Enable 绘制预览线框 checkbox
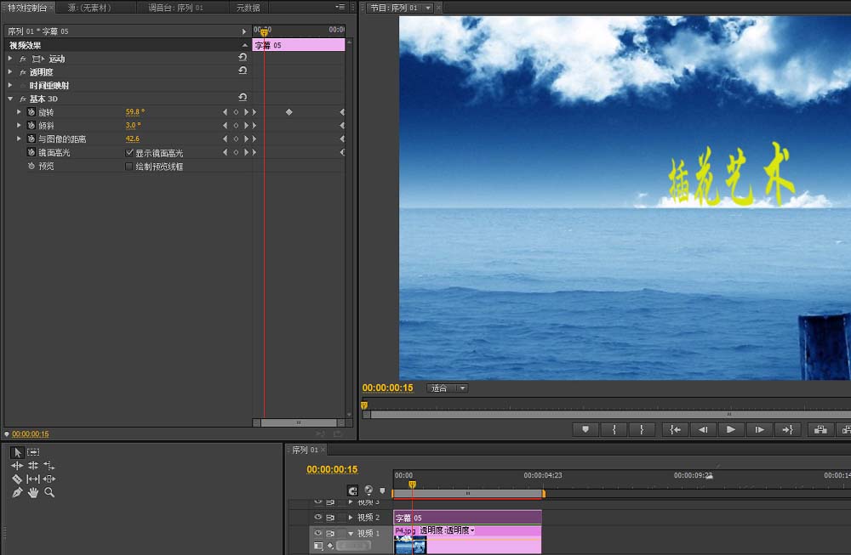The width and height of the screenshot is (851, 555). 129,167
